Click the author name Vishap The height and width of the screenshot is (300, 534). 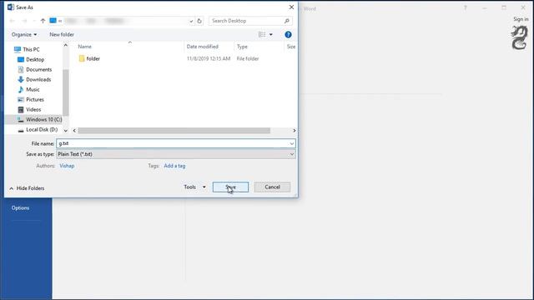click(67, 166)
